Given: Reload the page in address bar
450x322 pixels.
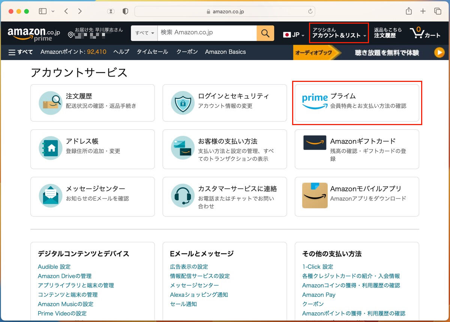Looking at the screenshot, I should (310, 12).
